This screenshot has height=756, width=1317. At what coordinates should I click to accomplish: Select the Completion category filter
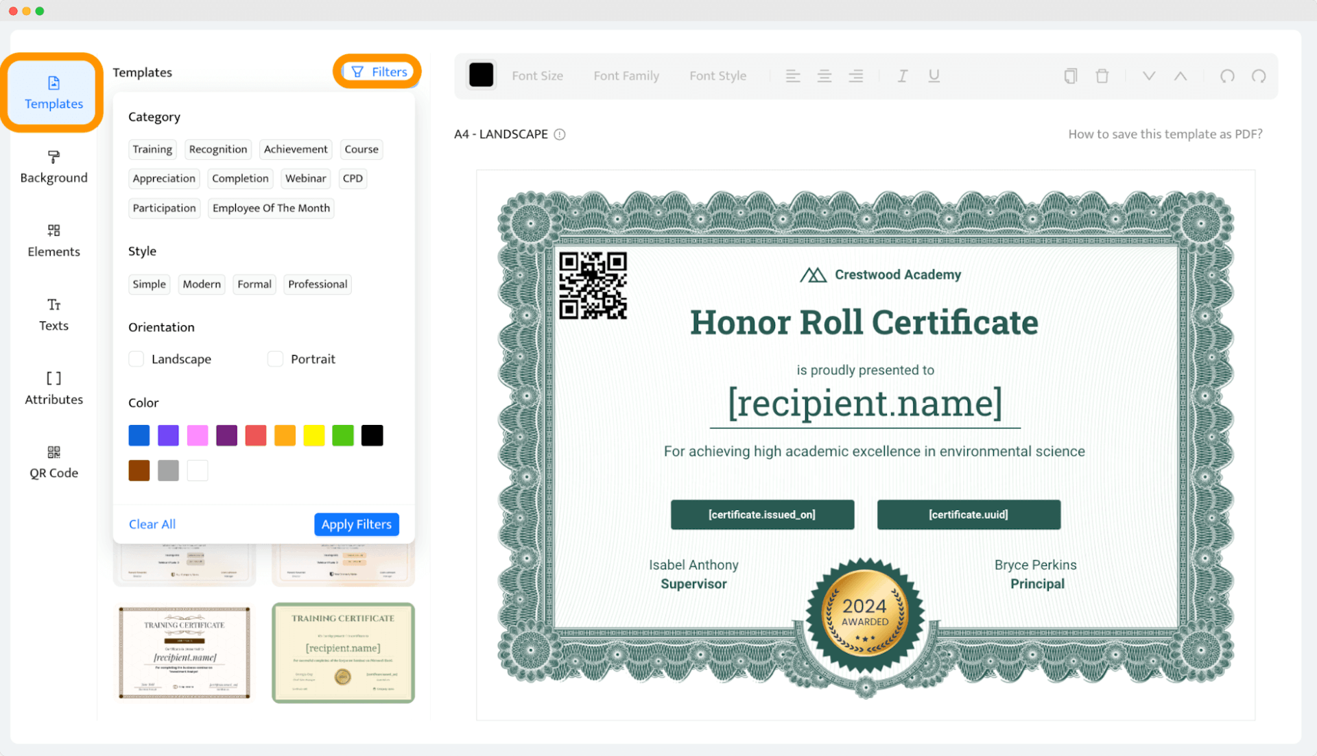pos(239,178)
